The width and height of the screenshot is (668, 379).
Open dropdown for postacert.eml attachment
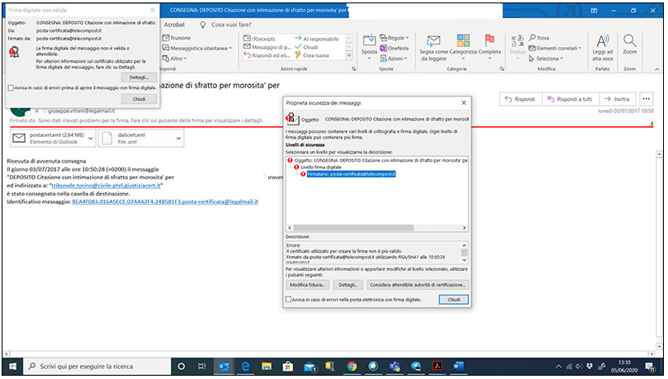click(90, 139)
